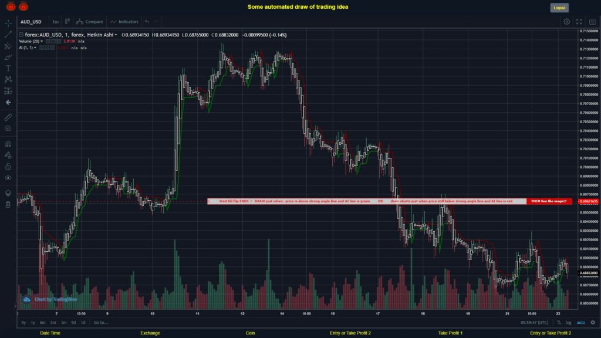The width and height of the screenshot is (601, 338).
Task: Open the prediction and measurement tools
Action: pos(8,91)
